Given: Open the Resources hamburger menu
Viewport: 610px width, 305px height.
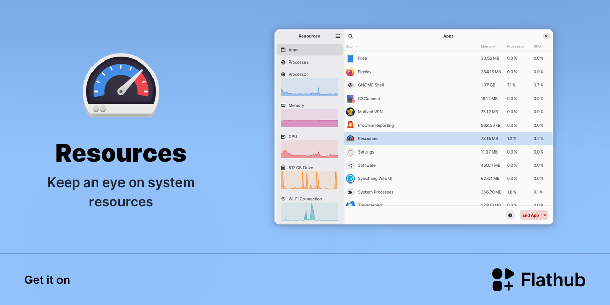Looking at the screenshot, I should (x=338, y=36).
